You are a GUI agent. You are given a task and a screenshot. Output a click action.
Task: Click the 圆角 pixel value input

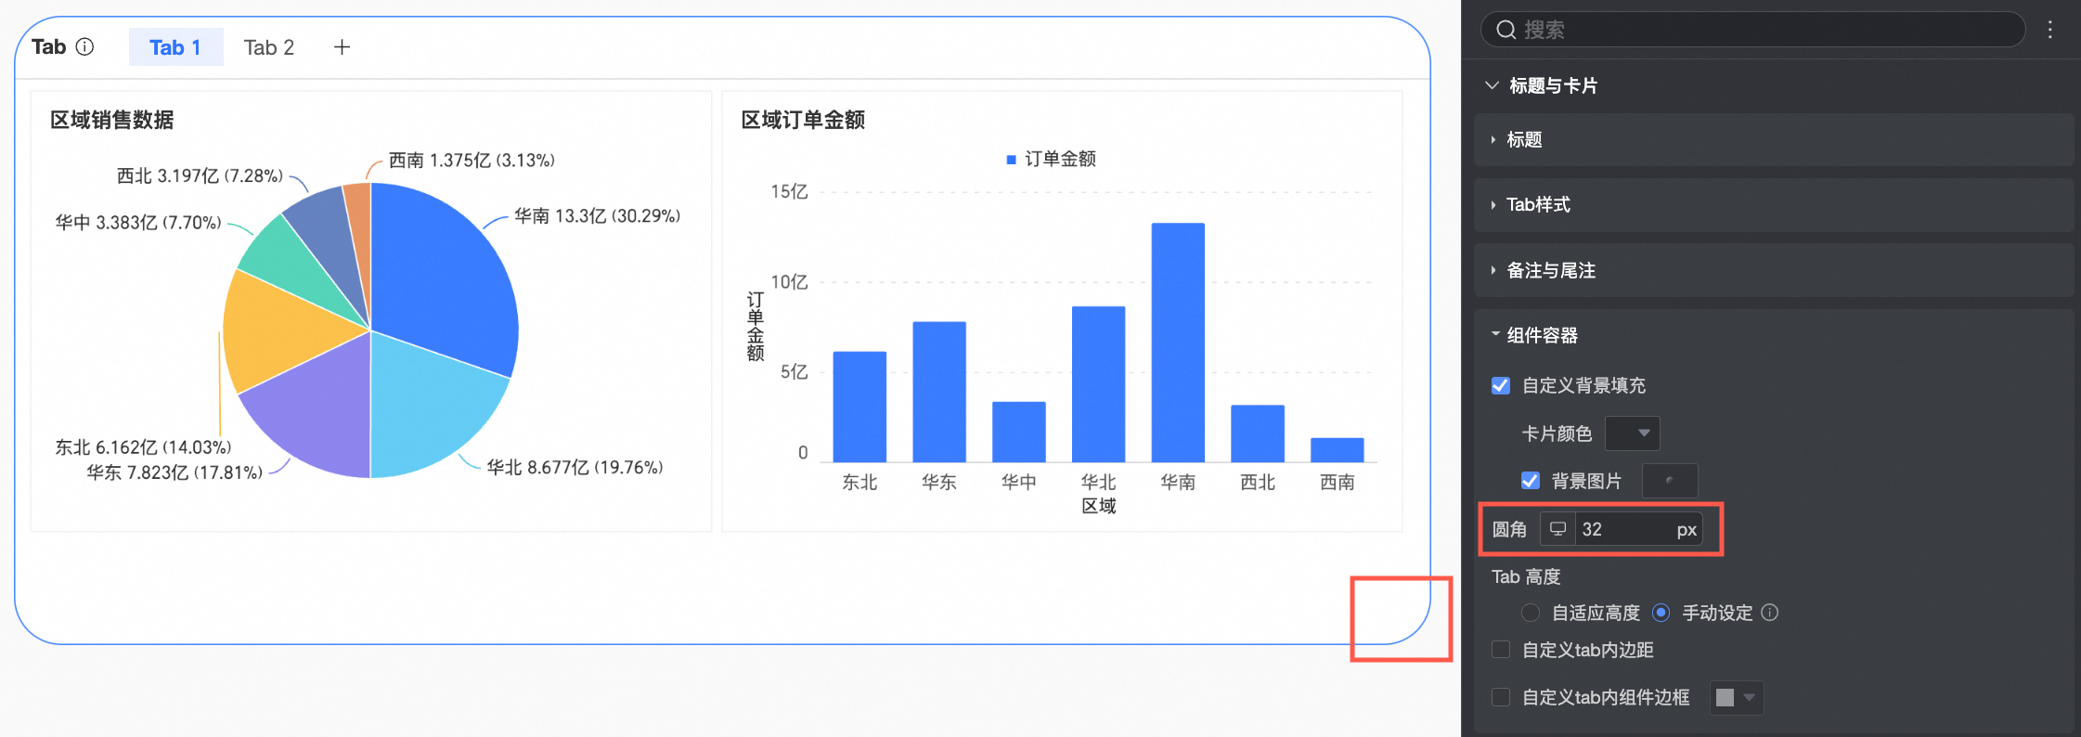1624,529
